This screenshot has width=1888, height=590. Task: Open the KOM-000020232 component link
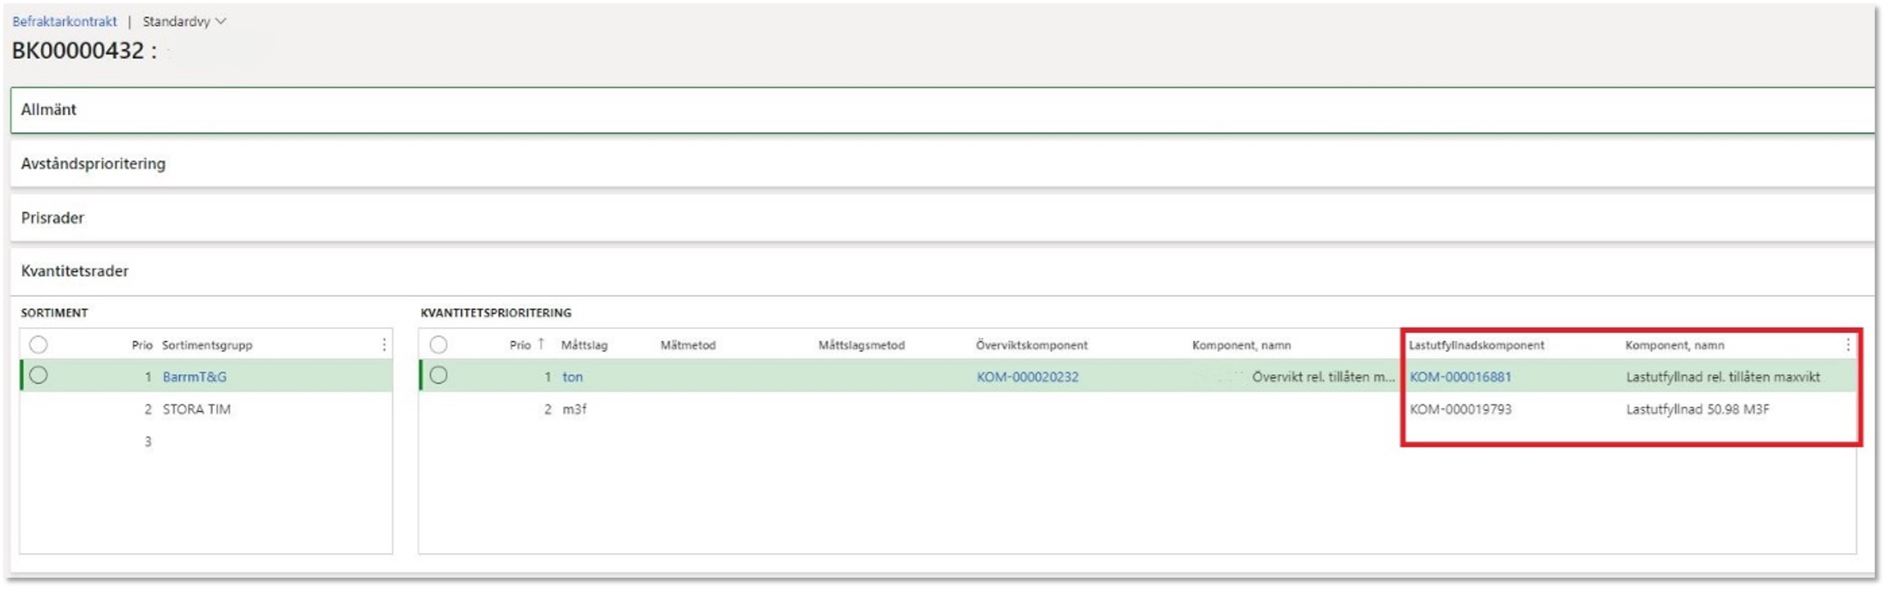click(1027, 377)
